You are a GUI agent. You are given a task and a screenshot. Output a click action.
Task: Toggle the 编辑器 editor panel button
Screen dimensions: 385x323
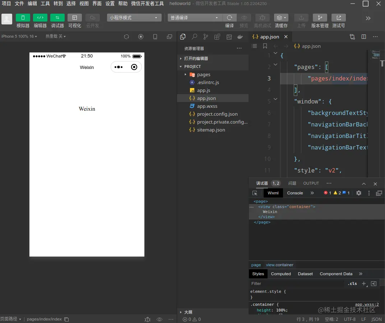pos(40,18)
